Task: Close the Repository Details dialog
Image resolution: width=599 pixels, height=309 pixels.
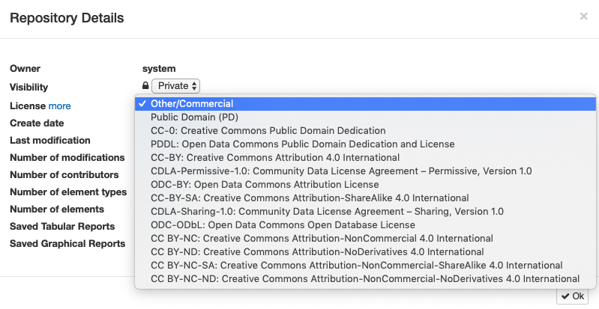Action: click(583, 16)
